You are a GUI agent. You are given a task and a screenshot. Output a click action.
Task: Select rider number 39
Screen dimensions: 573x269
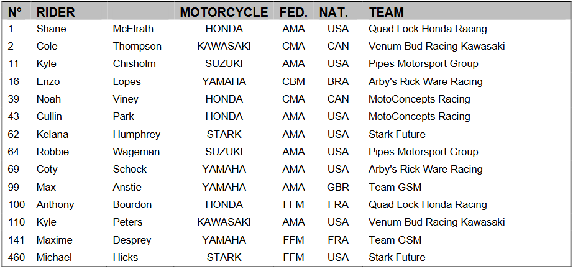coord(14,99)
